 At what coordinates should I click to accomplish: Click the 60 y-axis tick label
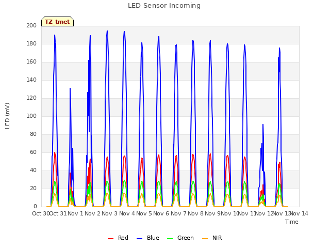tap(33, 152)
